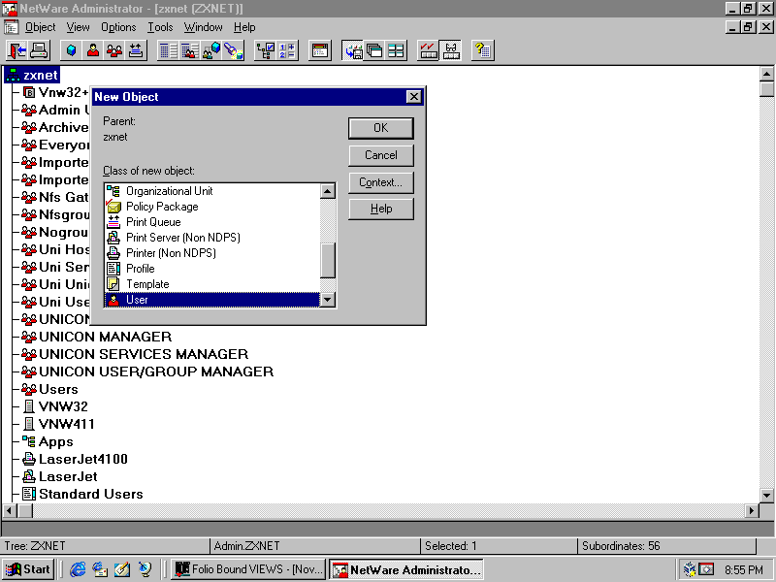Open the Options menu
This screenshot has width=776, height=582.
click(118, 27)
